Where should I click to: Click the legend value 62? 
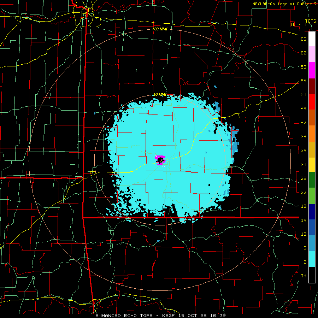304,53
